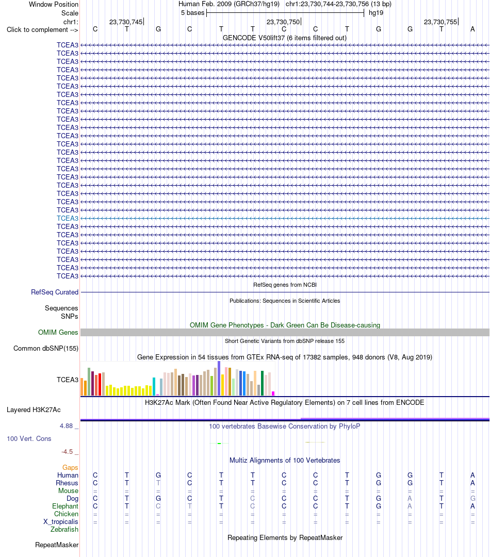Click the Sequences track label
This screenshot has width=490, height=557.
[x=61, y=308]
